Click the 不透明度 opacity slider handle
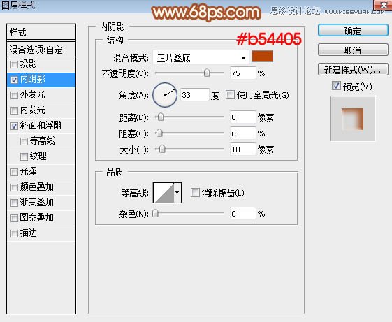This screenshot has height=322, width=392. [x=207, y=73]
